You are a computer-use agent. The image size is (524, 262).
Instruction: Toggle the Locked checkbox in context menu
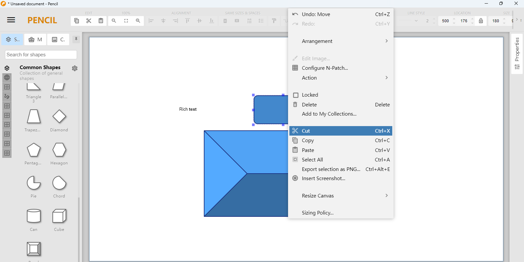pos(296,95)
